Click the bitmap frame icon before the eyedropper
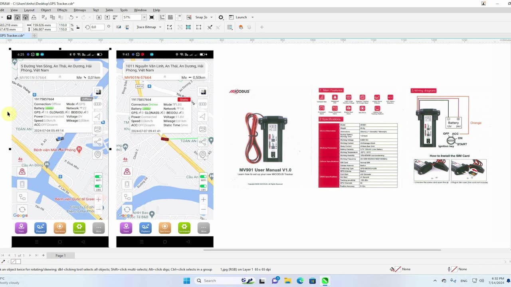This screenshot has width=511, height=287. (199, 27)
